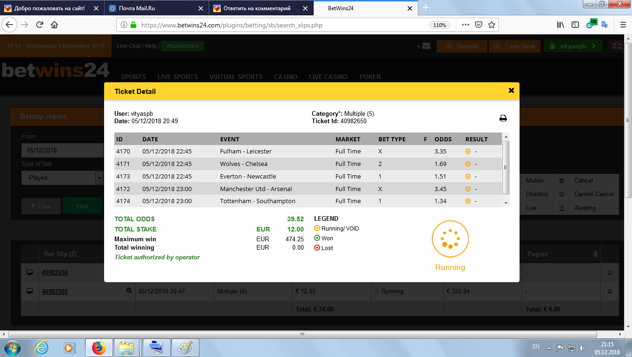Open LIVE CASINO menu item
The height and width of the screenshot is (357, 632).
pyautogui.click(x=328, y=77)
